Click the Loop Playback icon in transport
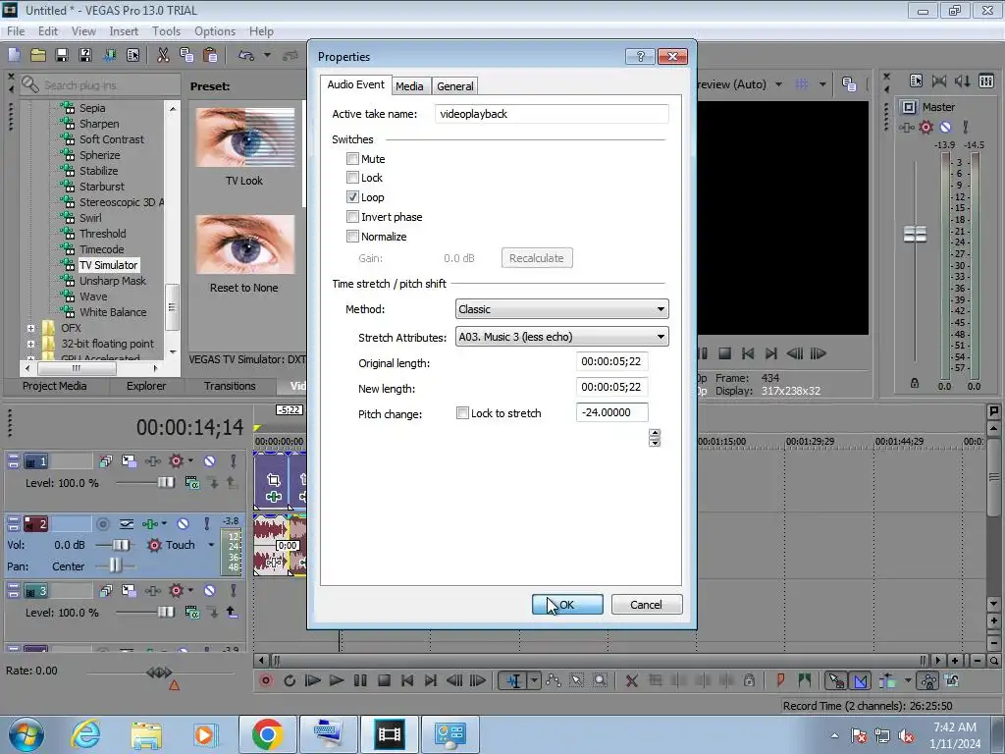Screen dimensions: 1005x754 coord(290,680)
